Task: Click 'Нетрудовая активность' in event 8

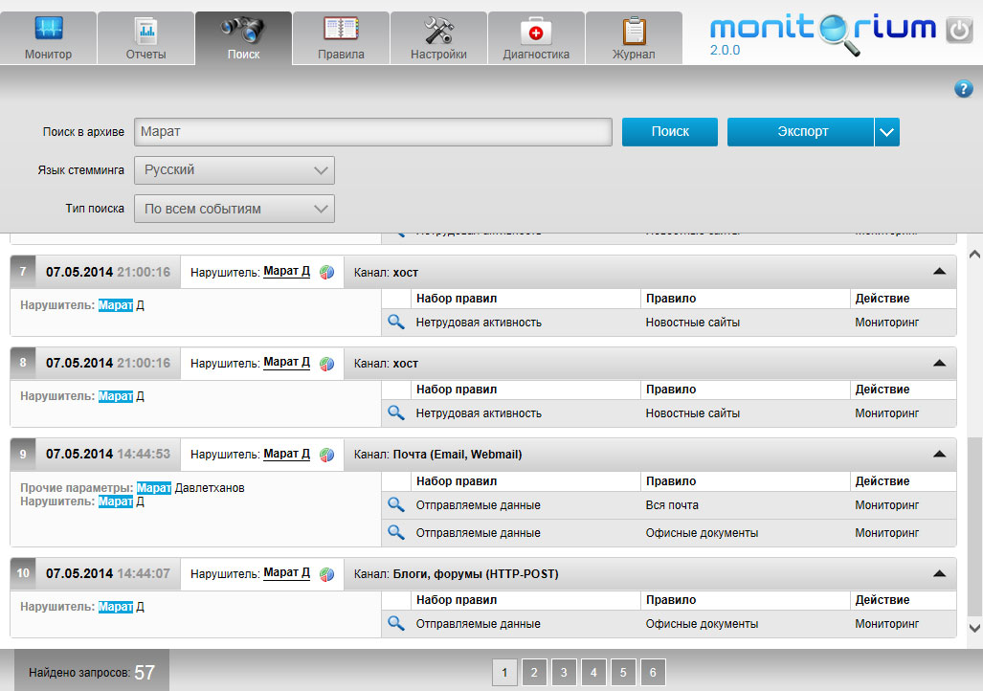Action: point(479,413)
